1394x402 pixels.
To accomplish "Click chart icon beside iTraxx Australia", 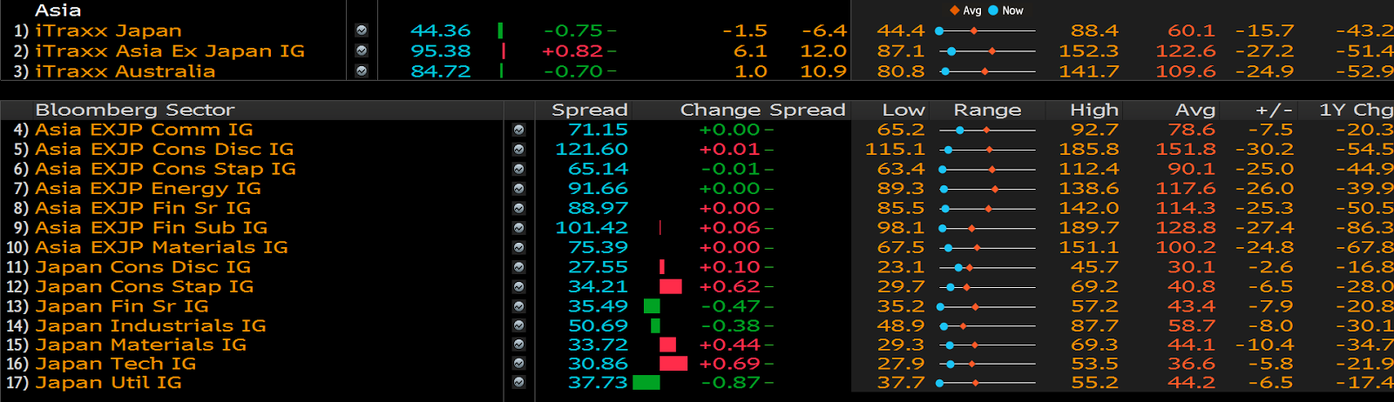I will pos(362,71).
